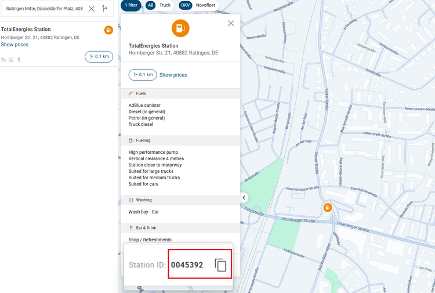Click the fuel station marker on the map
The height and width of the screenshot is (293, 435).
328,208
